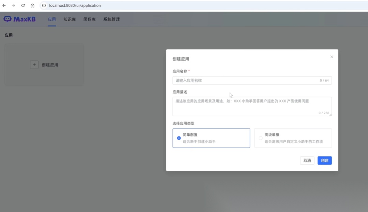
Task: Click the browser forward arrow
Action: click(x=14, y=5)
